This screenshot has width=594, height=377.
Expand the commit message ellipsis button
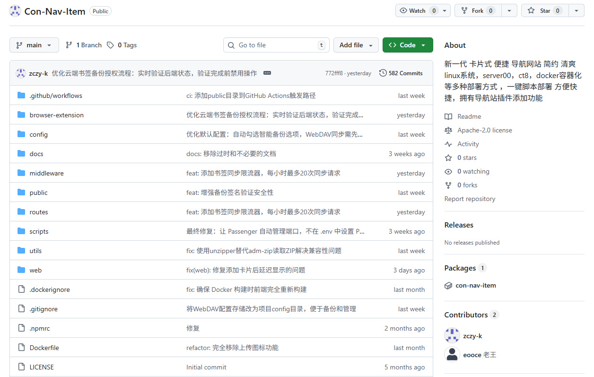tap(267, 73)
